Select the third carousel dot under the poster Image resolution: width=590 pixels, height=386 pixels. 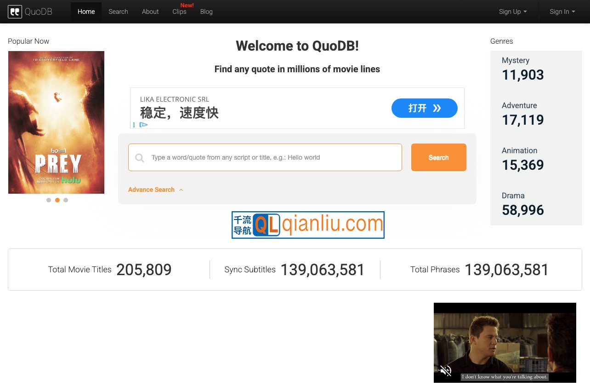(x=66, y=200)
